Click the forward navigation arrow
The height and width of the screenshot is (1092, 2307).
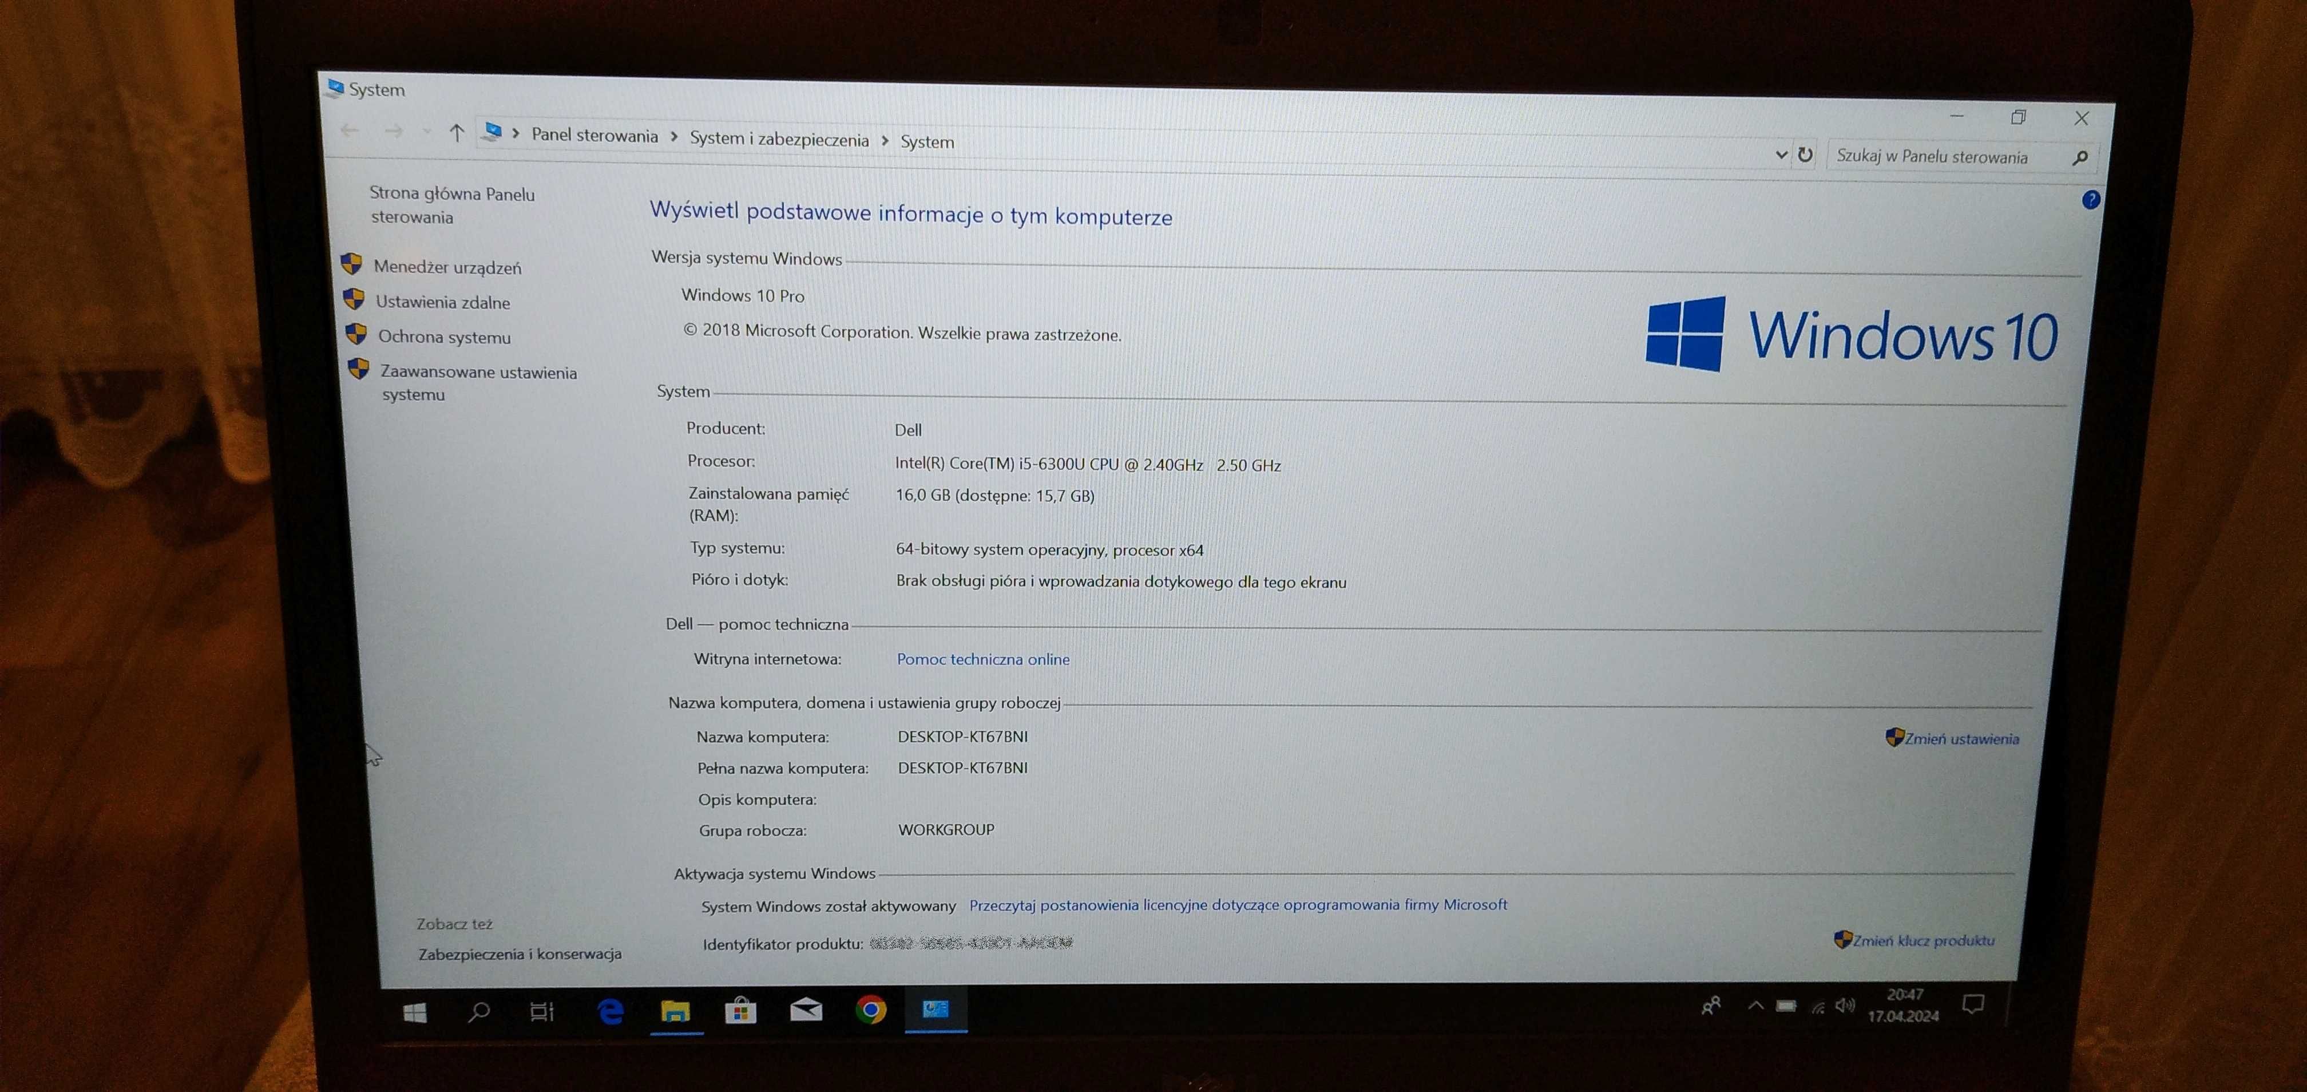[393, 132]
